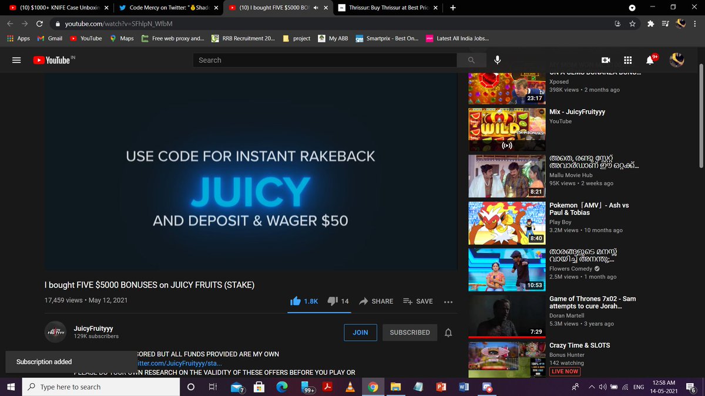Open the Maps bookmark
This screenshot has width=705, height=396.
pos(122,38)
